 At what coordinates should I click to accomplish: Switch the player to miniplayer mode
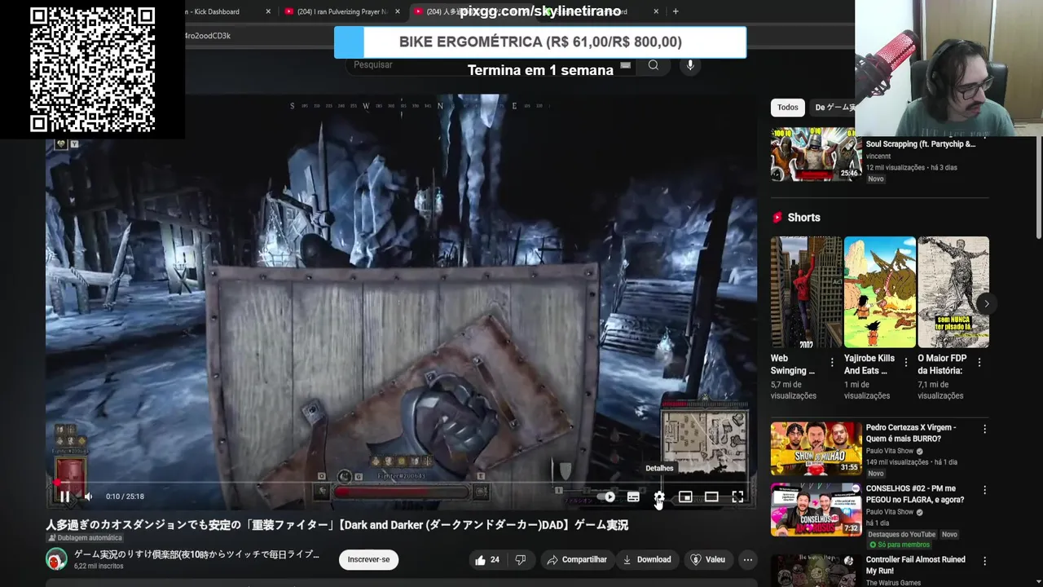(685, 497)
